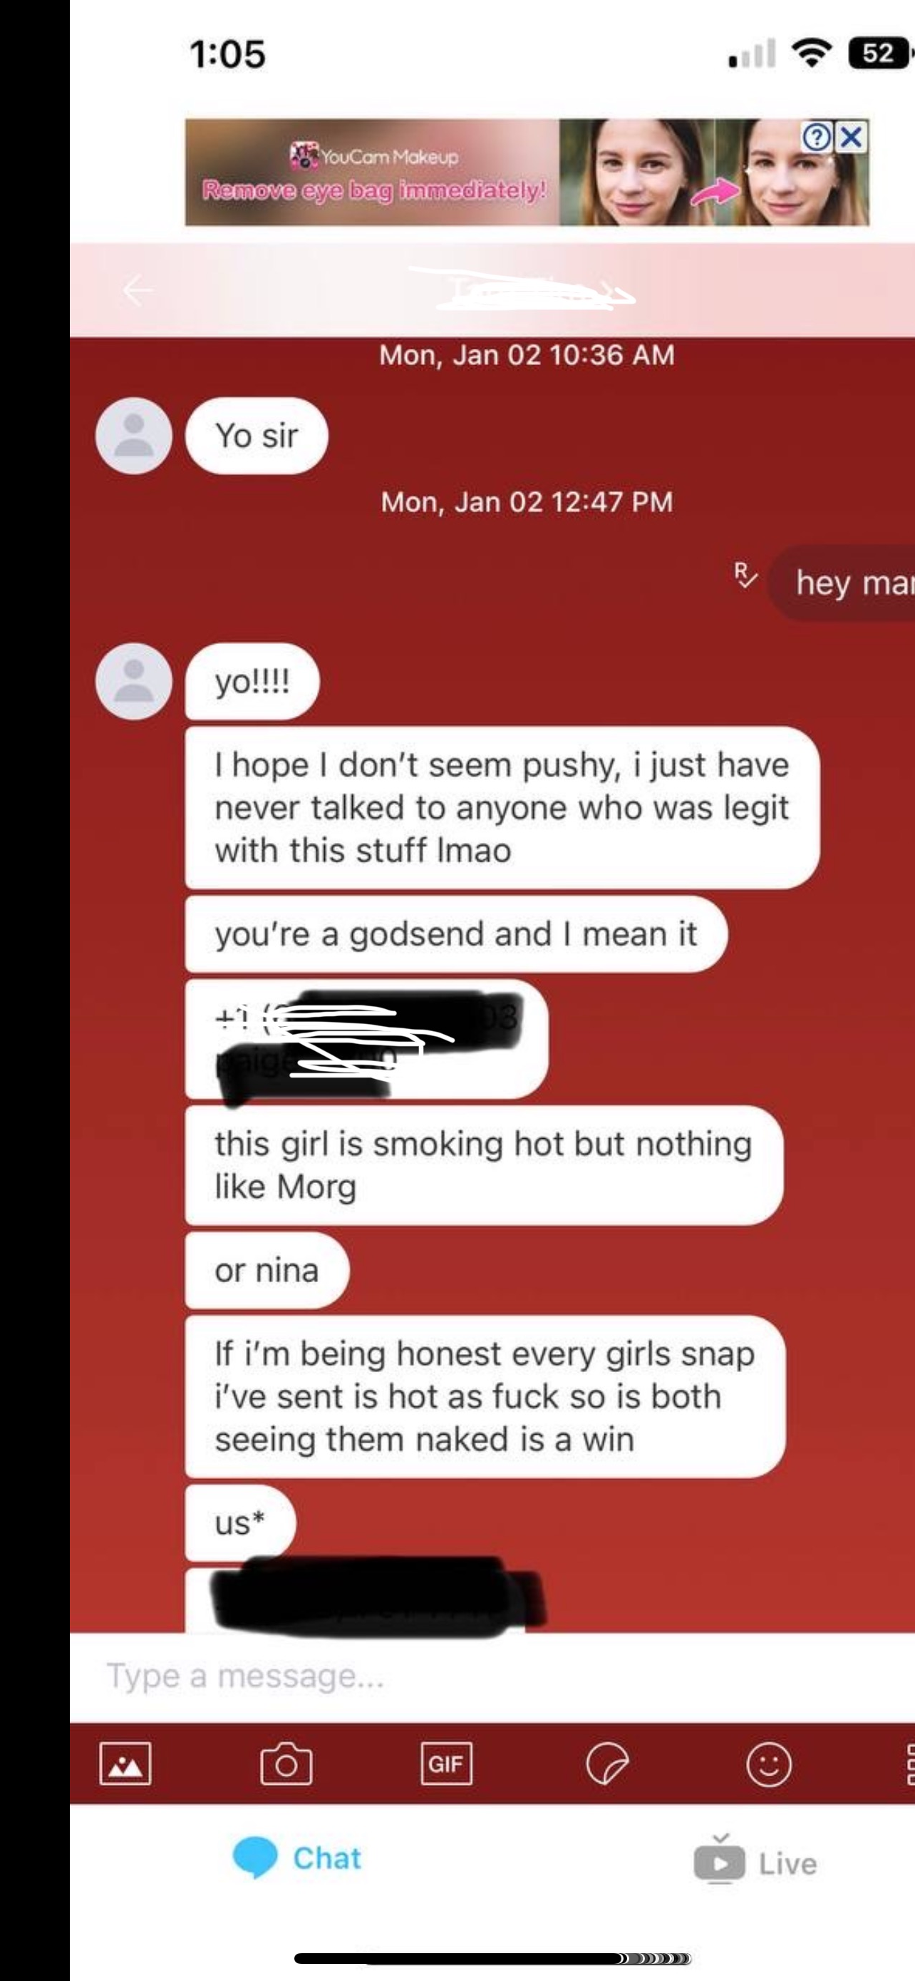Tap the or nina message bubble
The height and width of the screenshot is (1981, 915).
pyautogui.click(x=267, y=1269)
